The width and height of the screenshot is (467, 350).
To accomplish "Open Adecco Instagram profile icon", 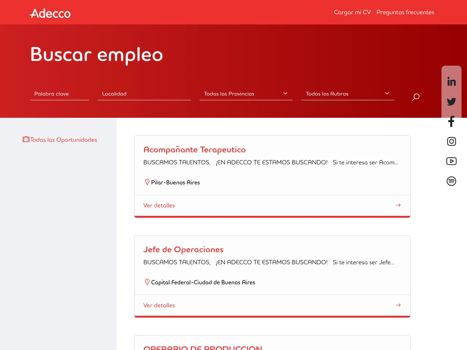I will click(x=451, y=141).
